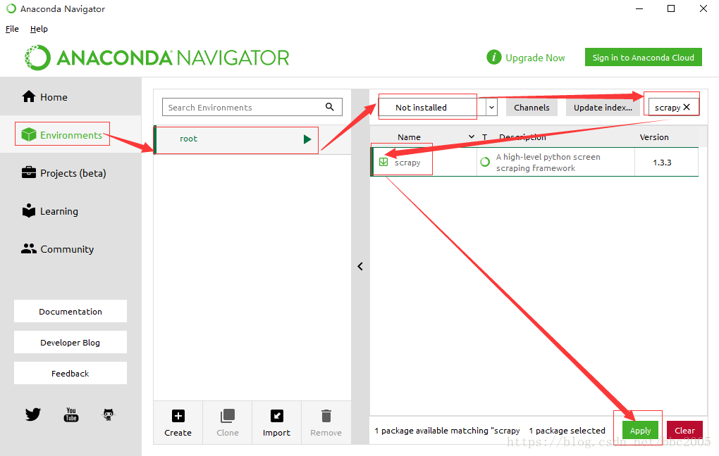Maximize the Anaconda Navigator window
This screenshot has width=719, height=456.
click(x=671, y=8)
